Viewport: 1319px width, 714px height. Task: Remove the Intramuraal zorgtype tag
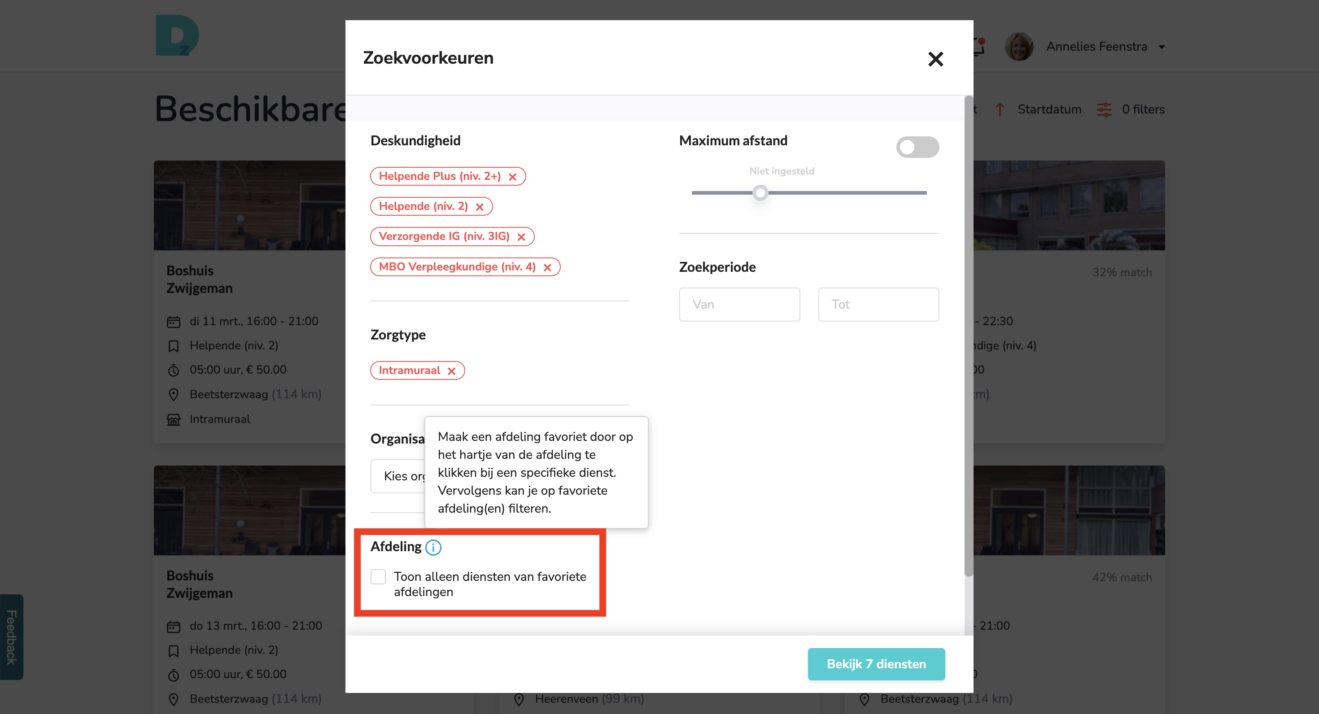tap(452, 371)
